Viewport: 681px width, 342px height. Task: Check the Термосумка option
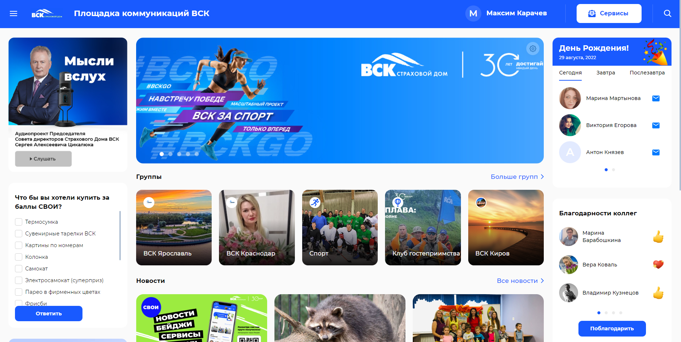point(19,222)
